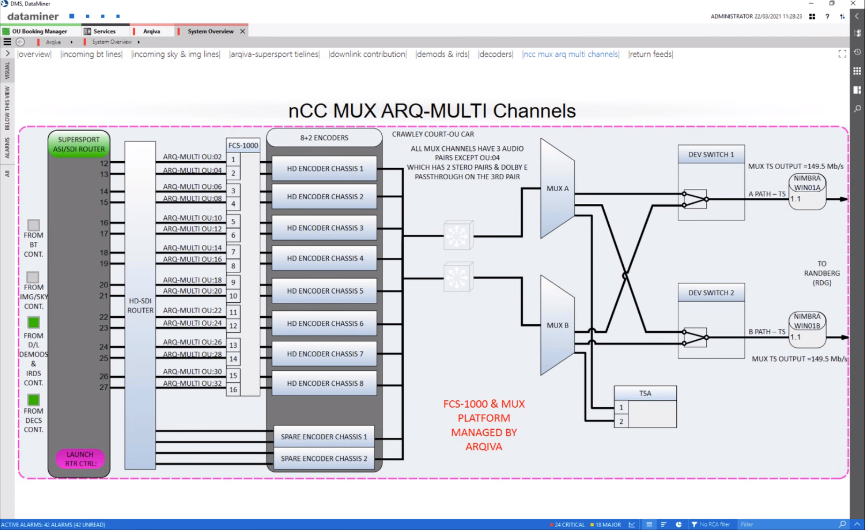Collapse the right sidebar with the chevron
This screenshot has width=865, height=530.
click(x=858, y=16)
